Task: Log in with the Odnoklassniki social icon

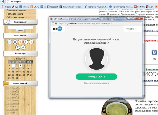Action: pyautogui.click(x=20, y=42)
